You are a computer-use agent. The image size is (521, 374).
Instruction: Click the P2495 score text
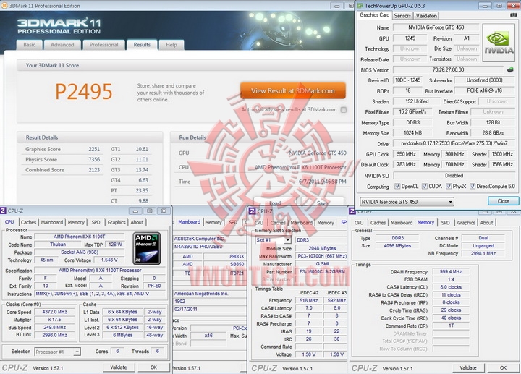83,91
